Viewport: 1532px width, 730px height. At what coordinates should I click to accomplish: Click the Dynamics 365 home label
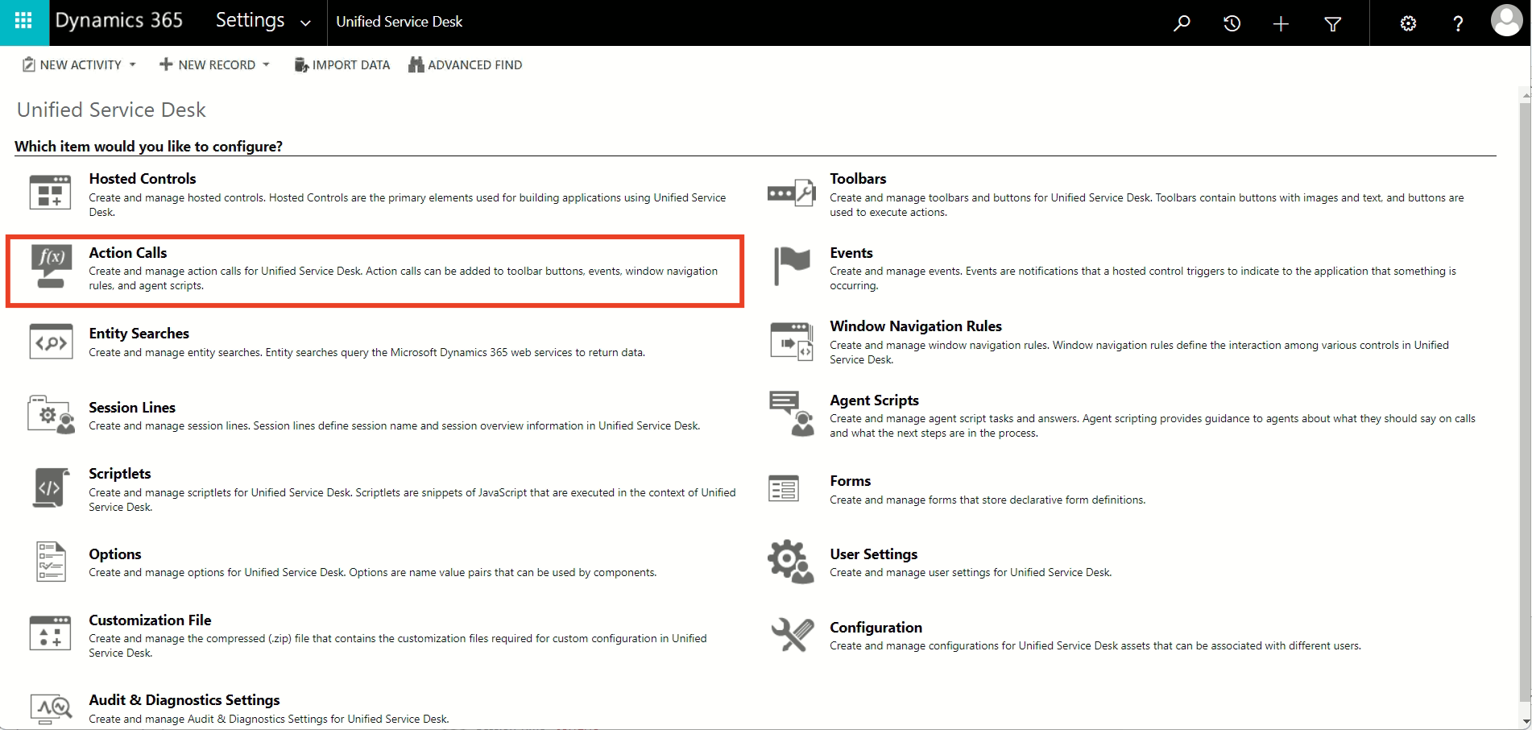coord(119,21)
